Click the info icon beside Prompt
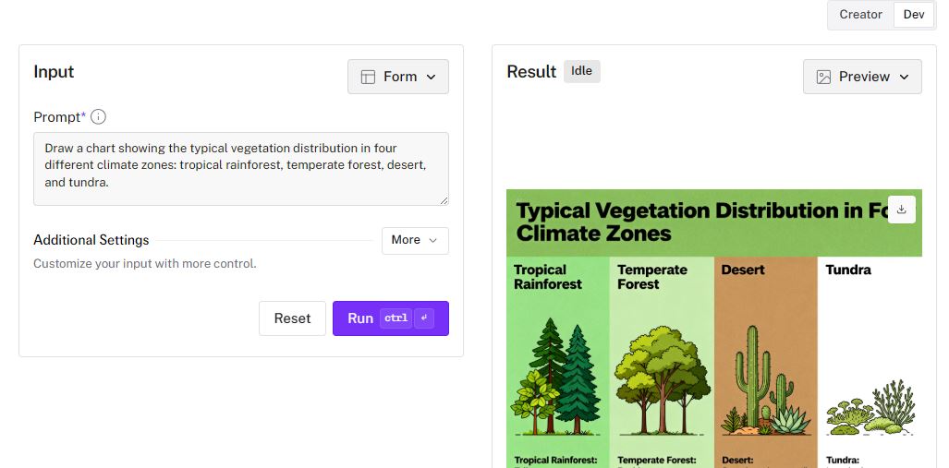Viewport: 949px width, 468px height. (99, 117)
